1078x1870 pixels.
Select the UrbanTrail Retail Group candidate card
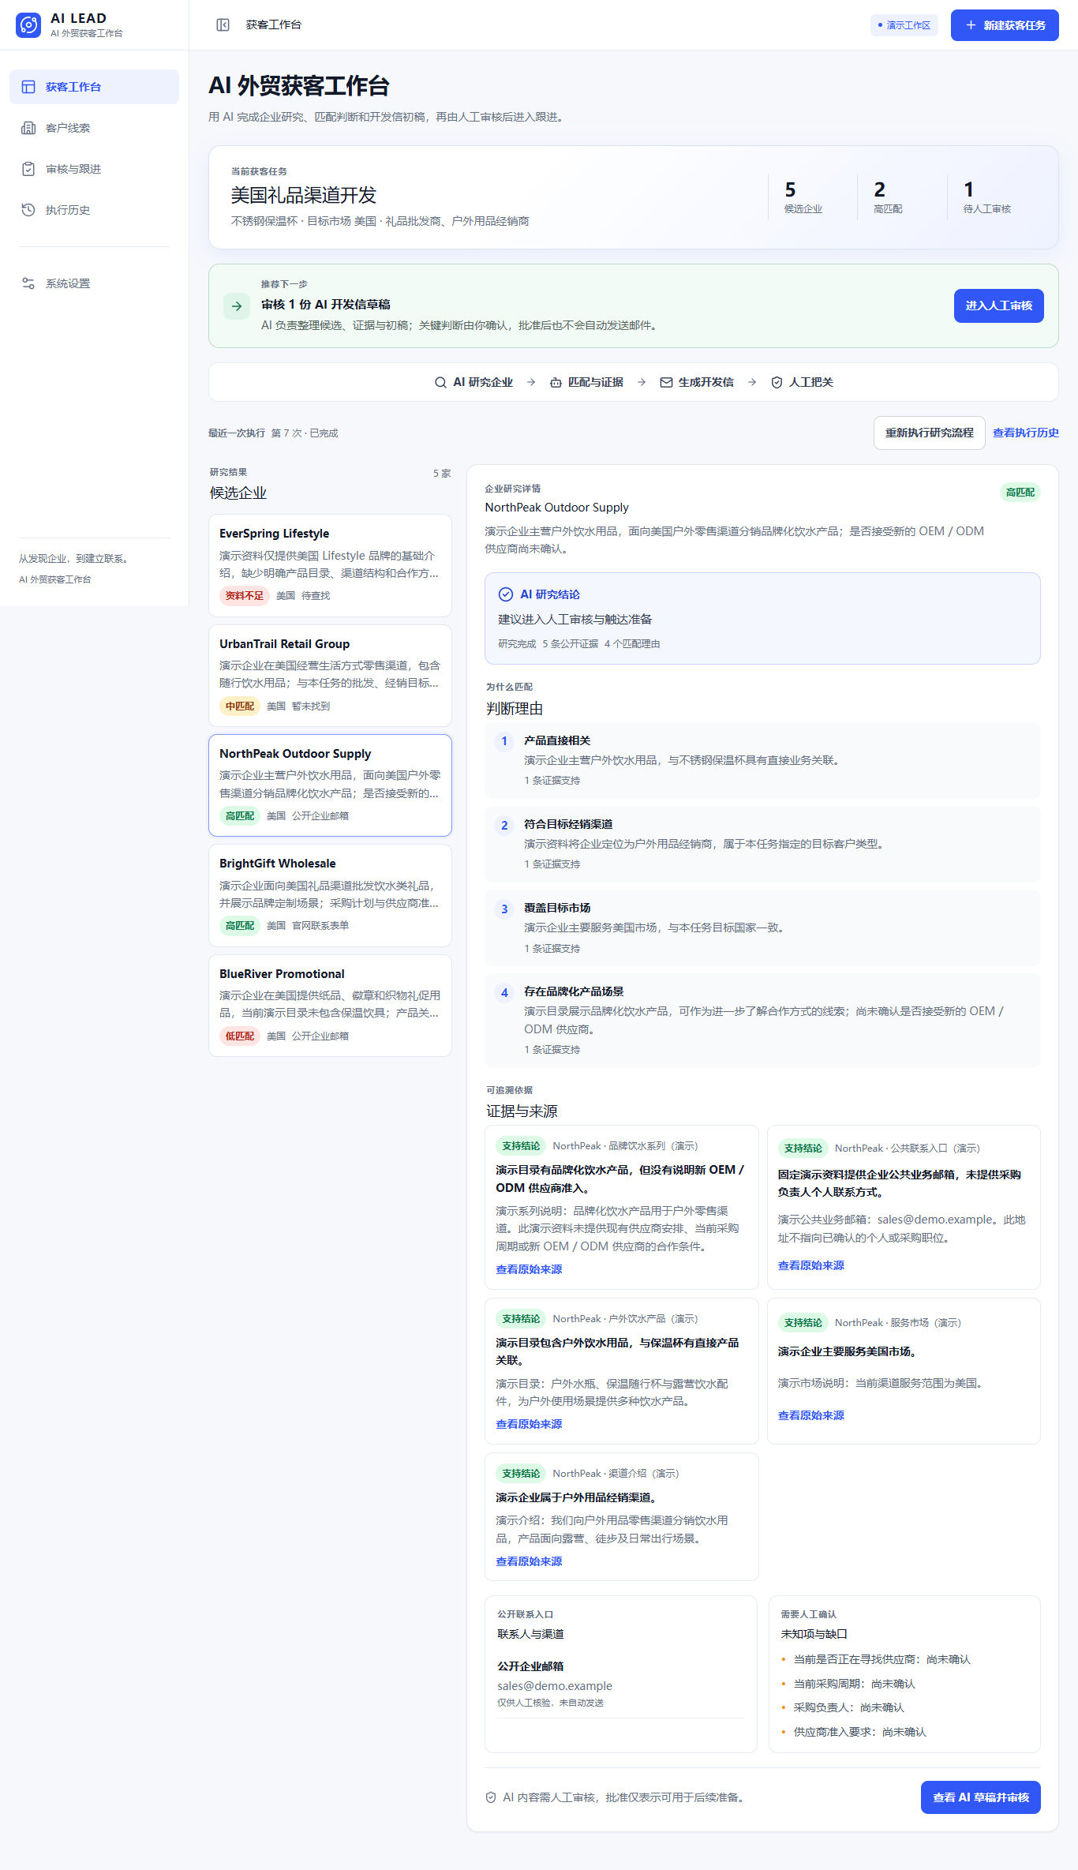pos(330,676)
